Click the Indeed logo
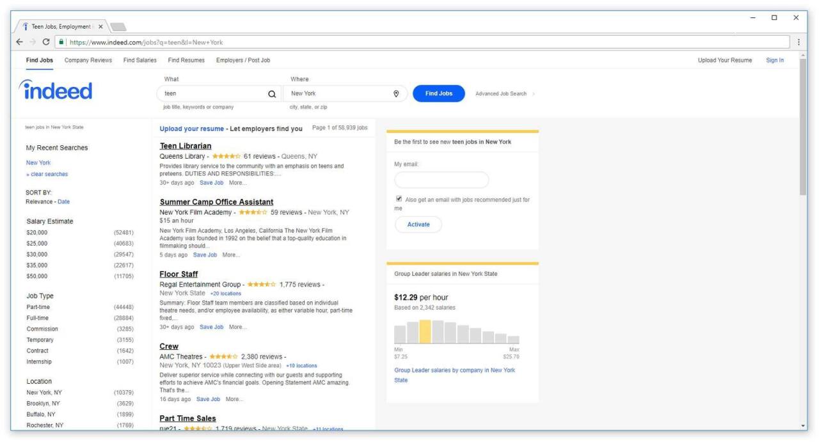 55,91
